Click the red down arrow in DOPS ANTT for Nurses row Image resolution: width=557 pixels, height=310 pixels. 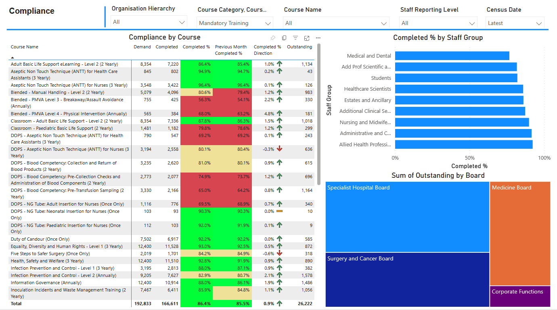pyautogui.click(x=279, y=149)
